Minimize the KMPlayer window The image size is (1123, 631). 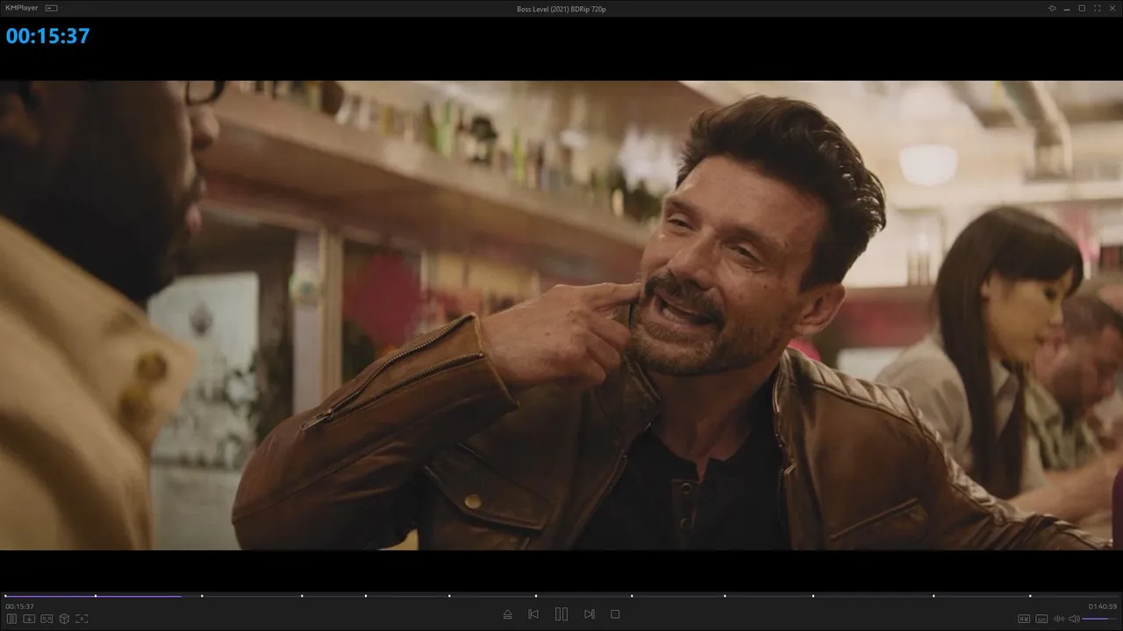coord(1067,8)
